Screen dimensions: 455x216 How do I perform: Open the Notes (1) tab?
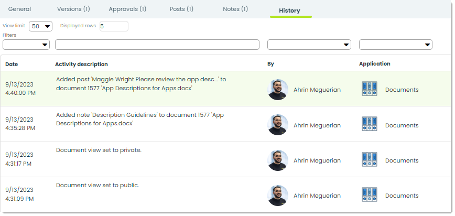[235, 9]
